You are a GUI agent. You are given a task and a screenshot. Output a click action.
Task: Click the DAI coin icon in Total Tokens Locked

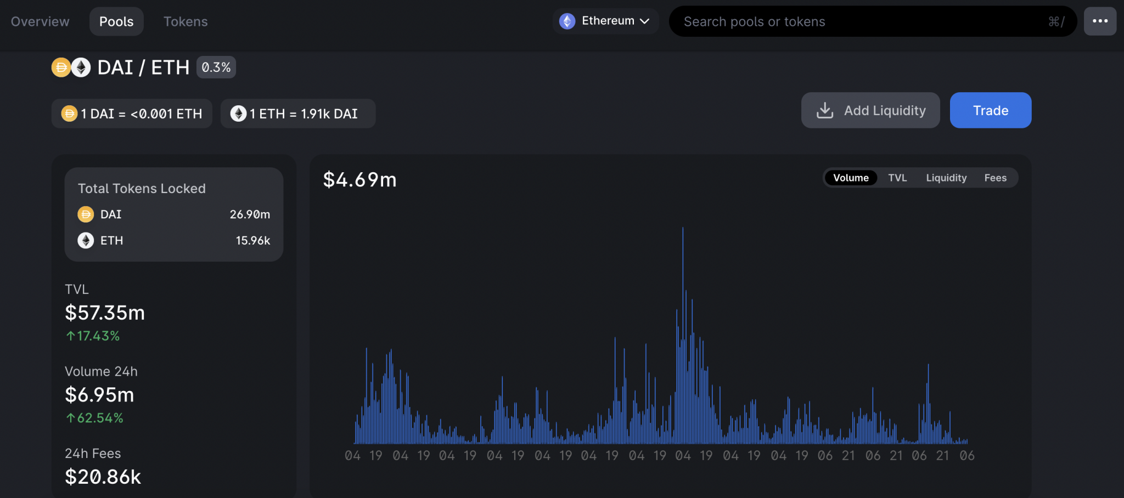point(86,214)
